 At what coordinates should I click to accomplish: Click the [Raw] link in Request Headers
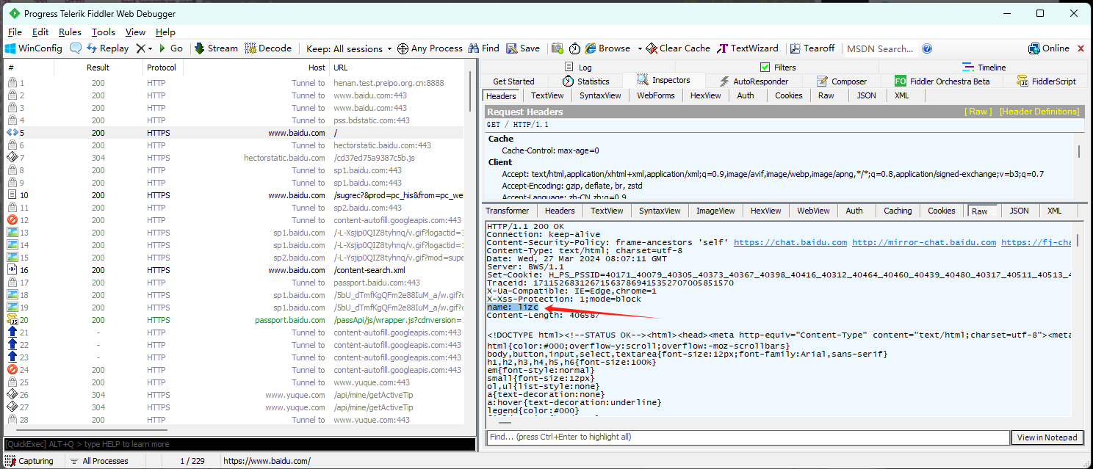tap(978, 112)
